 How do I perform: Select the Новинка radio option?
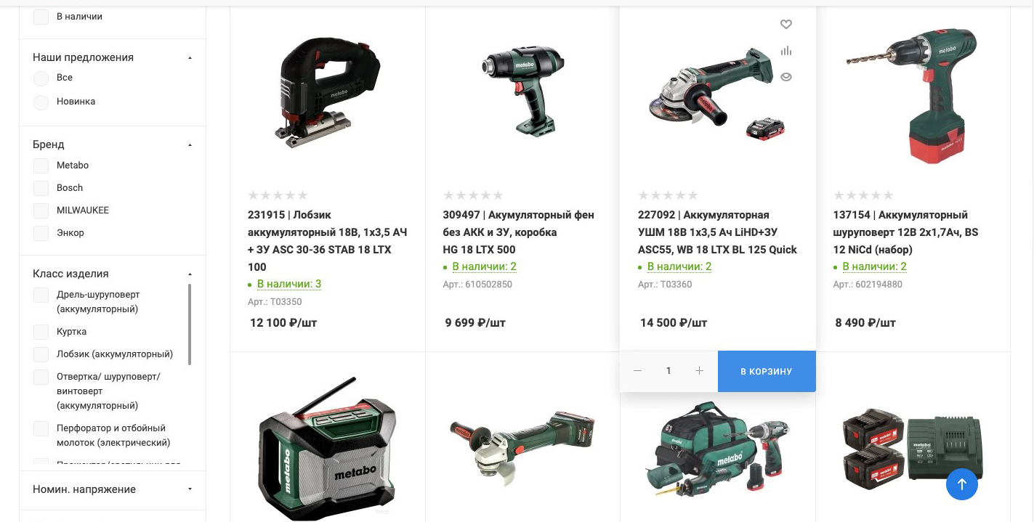pos(41,102)
